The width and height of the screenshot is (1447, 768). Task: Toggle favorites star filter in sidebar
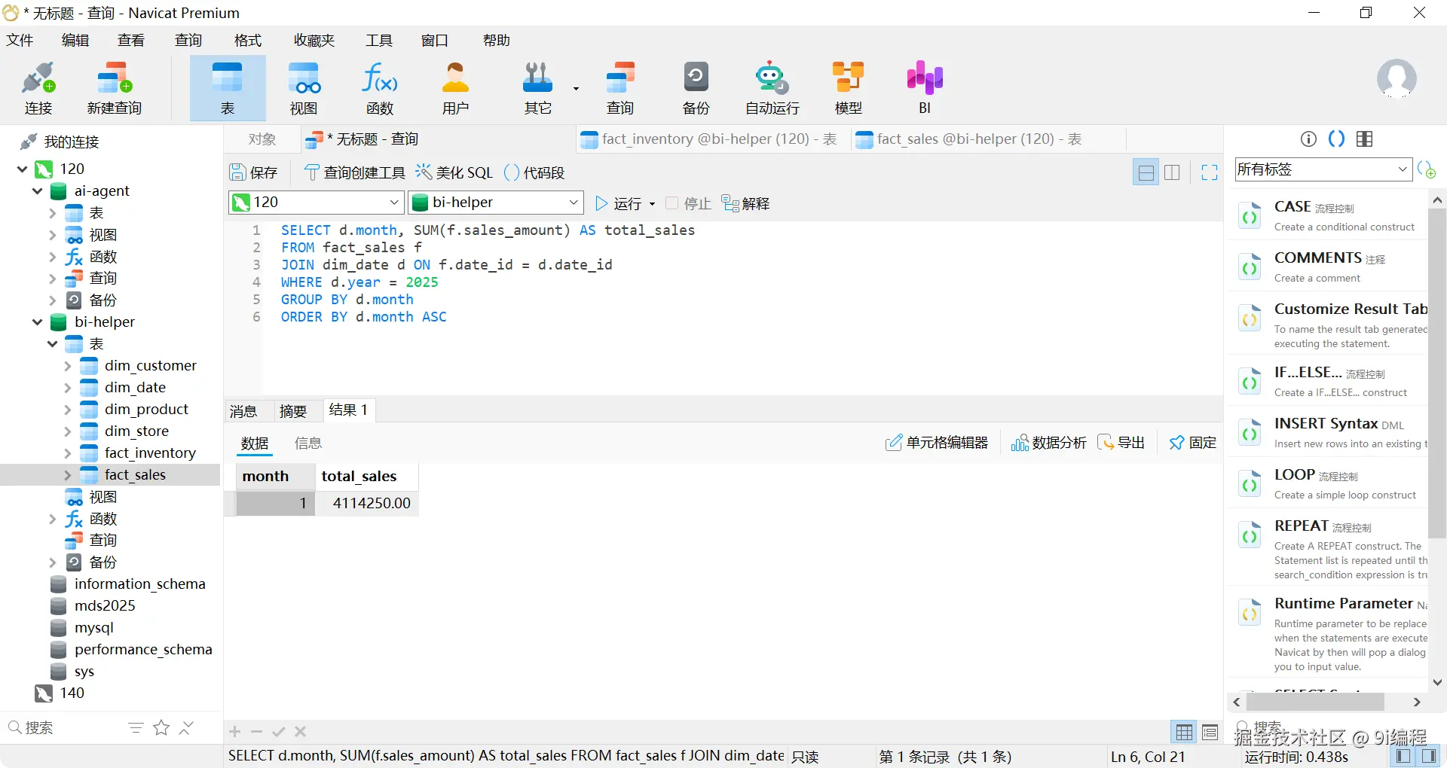point(161,727)
